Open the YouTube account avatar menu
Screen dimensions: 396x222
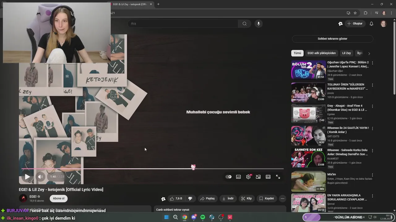383,23
